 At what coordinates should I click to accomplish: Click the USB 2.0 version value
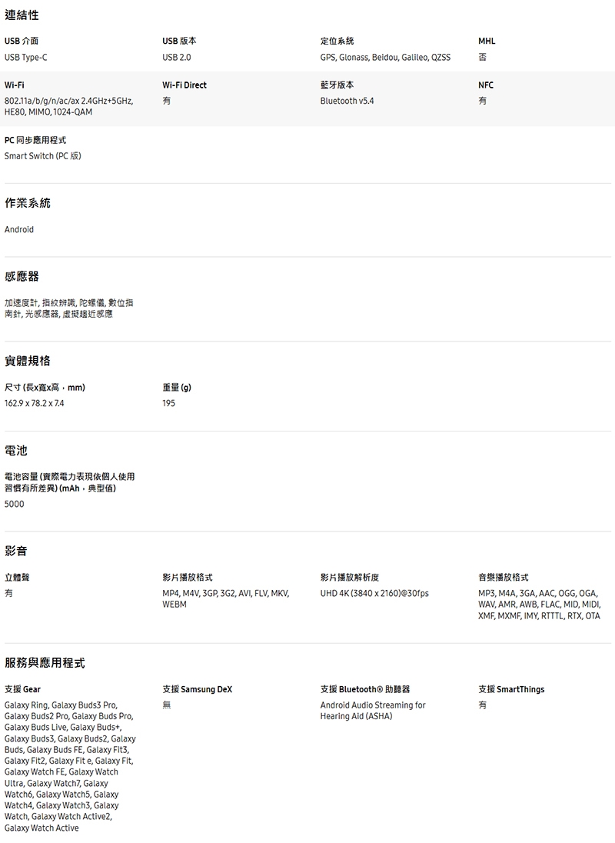point(177,58)
